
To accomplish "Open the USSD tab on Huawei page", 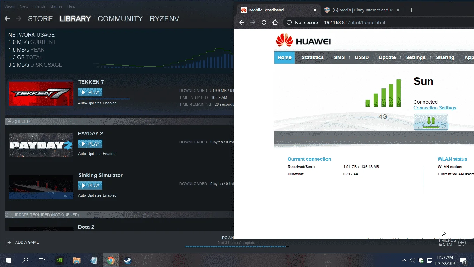I will tap(362, 57).
